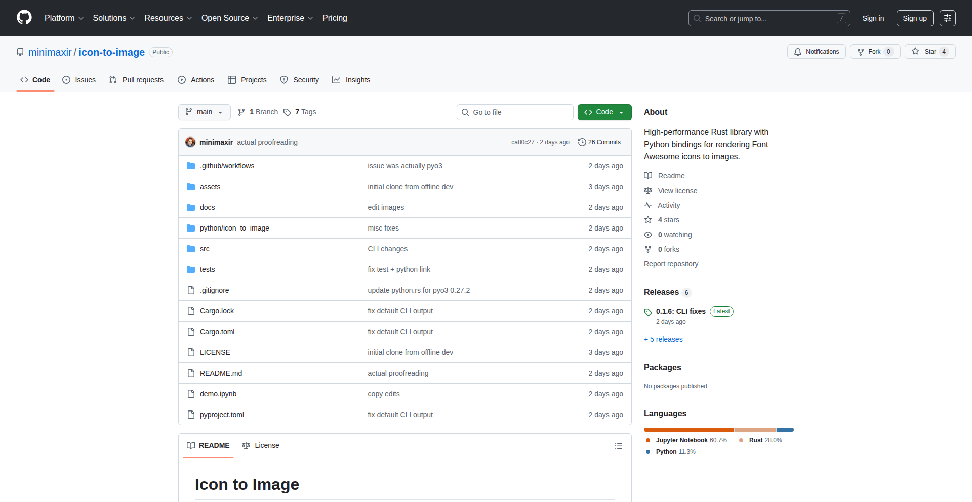Open the Insights tab
Screen dimensions: 972x502
351,80
